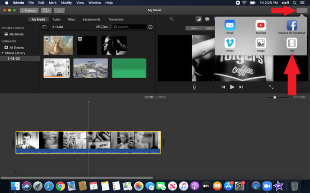This screenshot has height=193, width=310.
Task: Open Photos app from the dock
Action: coord(139,186)
